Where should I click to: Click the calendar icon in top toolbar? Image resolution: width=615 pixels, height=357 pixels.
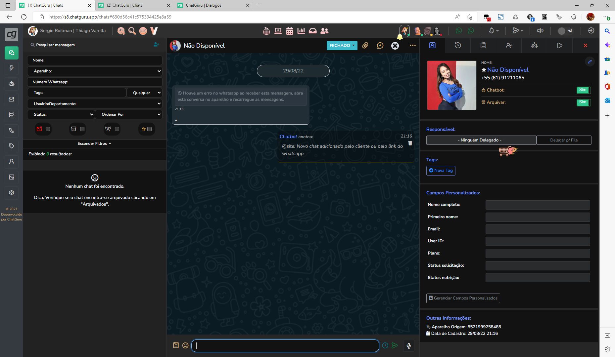click(290, 31)
